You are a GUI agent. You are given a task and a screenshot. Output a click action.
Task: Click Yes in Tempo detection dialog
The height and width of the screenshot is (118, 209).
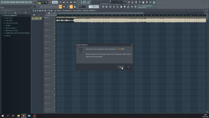pos(121,68)
